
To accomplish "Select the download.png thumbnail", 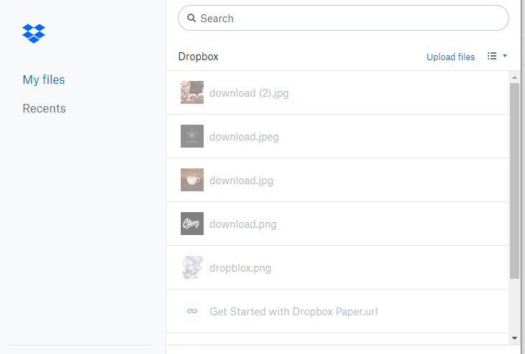I will click(x=191, y=224).
